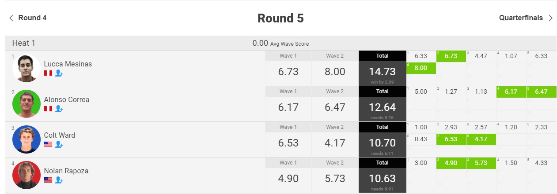Click the Peru flag under Alonso Correa
Viewport: 557px width, 194px height.
(48, 109)
